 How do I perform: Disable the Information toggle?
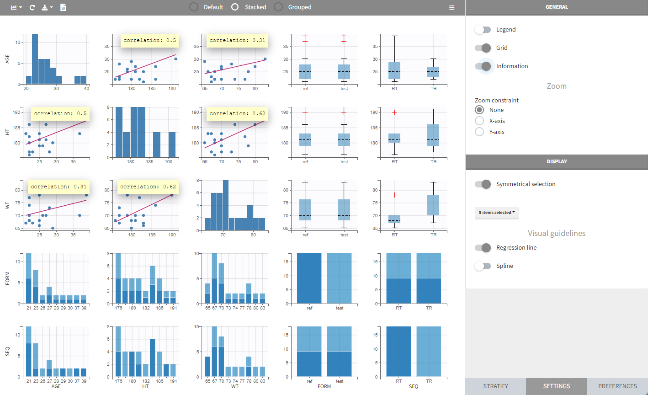click(x=483, y=66)
